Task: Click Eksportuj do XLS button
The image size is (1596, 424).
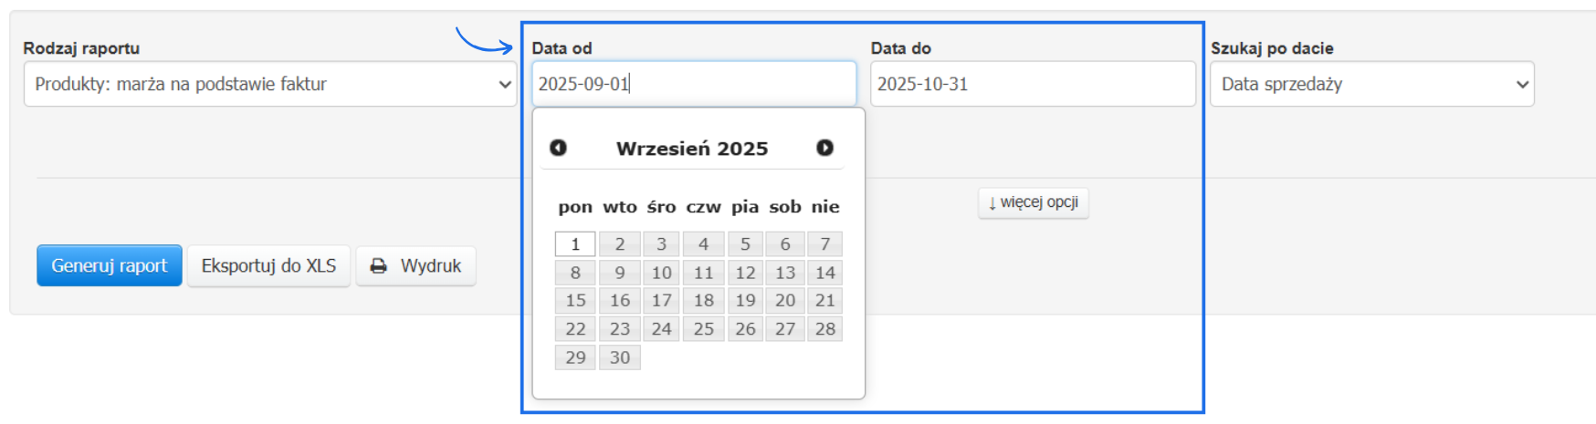Action: (x=268, y=266)
